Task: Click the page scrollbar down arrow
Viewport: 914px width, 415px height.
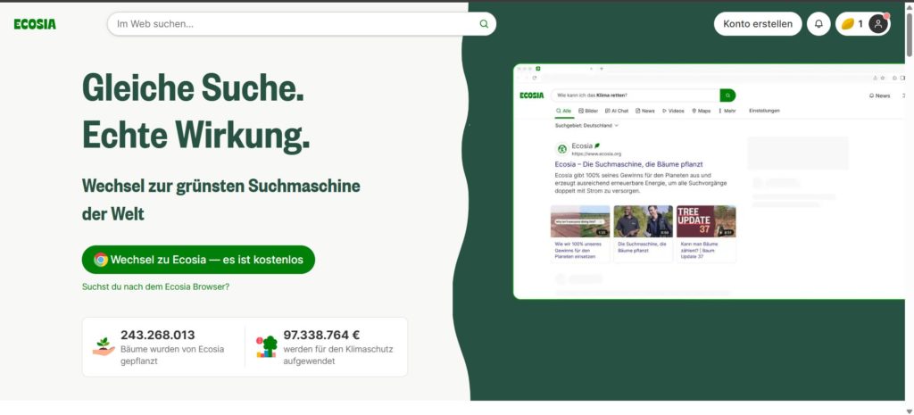Action: coord(909,411)
